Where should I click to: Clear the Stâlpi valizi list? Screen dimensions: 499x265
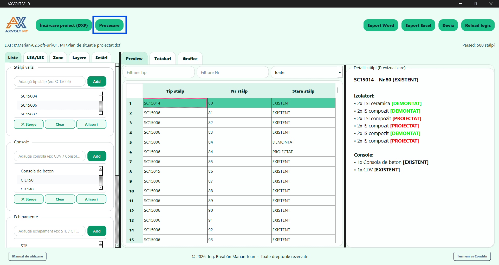(60, 124)
